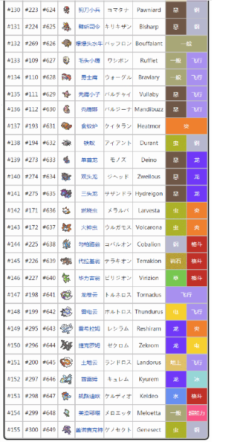Open the 岩石 Rock type cell for Terrakion
This screenshot has width=252, height=442.
click(176, 261)
